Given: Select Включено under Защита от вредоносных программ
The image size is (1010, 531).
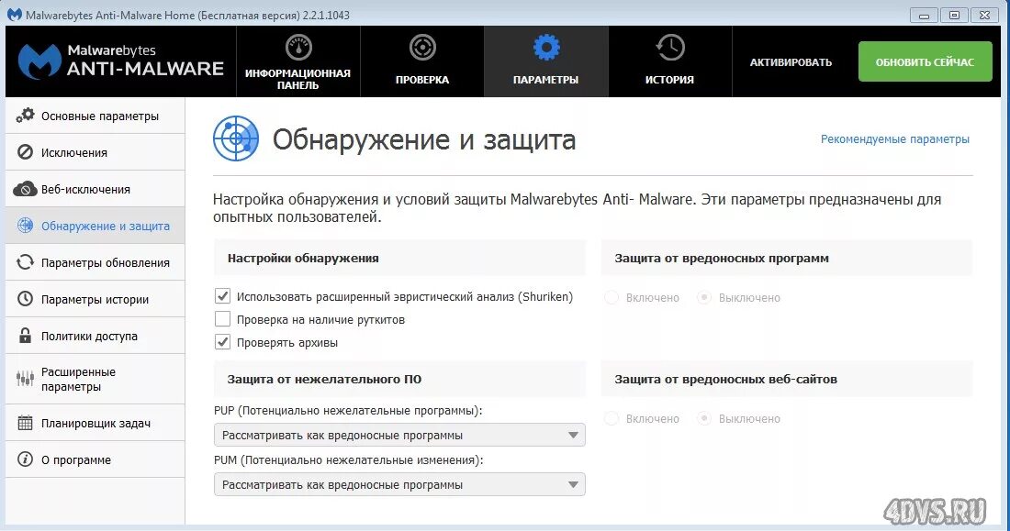Looking at the screenshot, I should [612, 297].
